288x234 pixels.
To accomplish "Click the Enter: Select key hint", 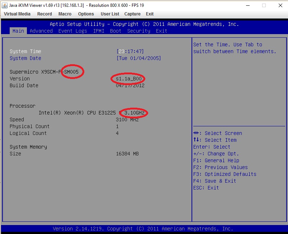I will [x=212, y=147].
